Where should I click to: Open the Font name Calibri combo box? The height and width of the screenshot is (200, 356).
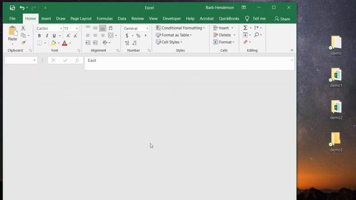50,28
